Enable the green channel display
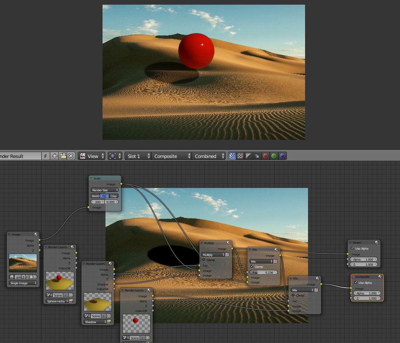400x343 pixels. click(274, 156)
